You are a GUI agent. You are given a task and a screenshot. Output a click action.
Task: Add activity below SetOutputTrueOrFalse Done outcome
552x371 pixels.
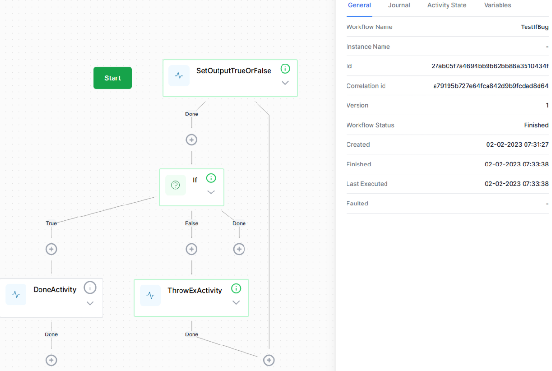(192, 140)
